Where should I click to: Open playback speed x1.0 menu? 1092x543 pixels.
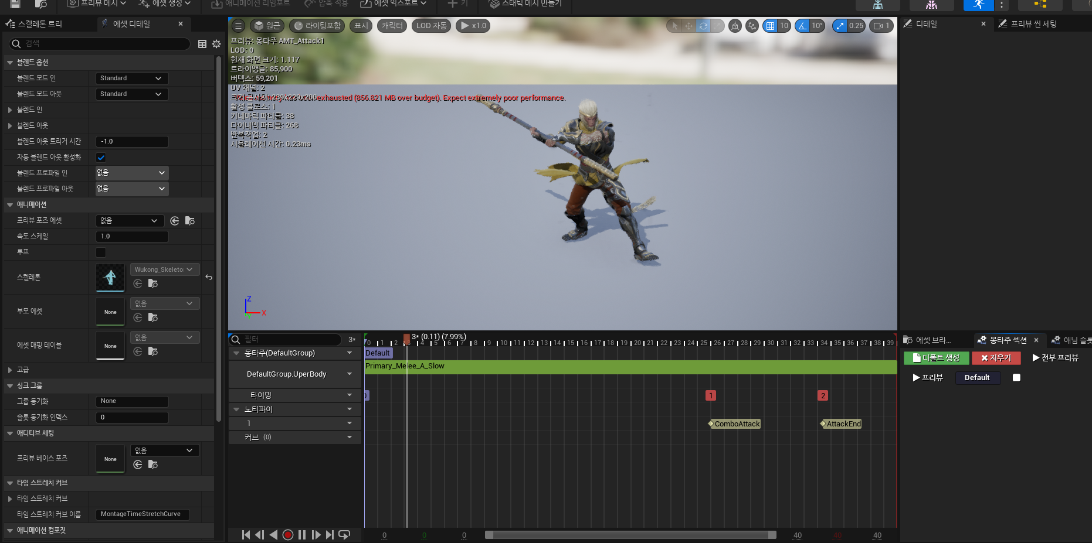[x=473, y=26]
